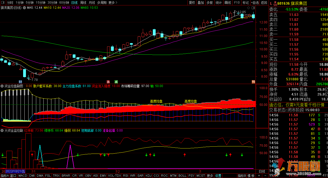Apply the FSL indicator

48,176
